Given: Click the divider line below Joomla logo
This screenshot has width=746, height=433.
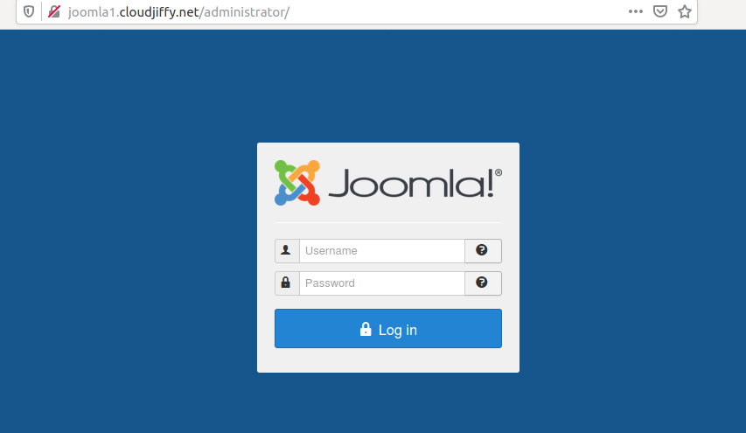Looking at the screenshot, I should pyautogui.click(x=388, y=222).
